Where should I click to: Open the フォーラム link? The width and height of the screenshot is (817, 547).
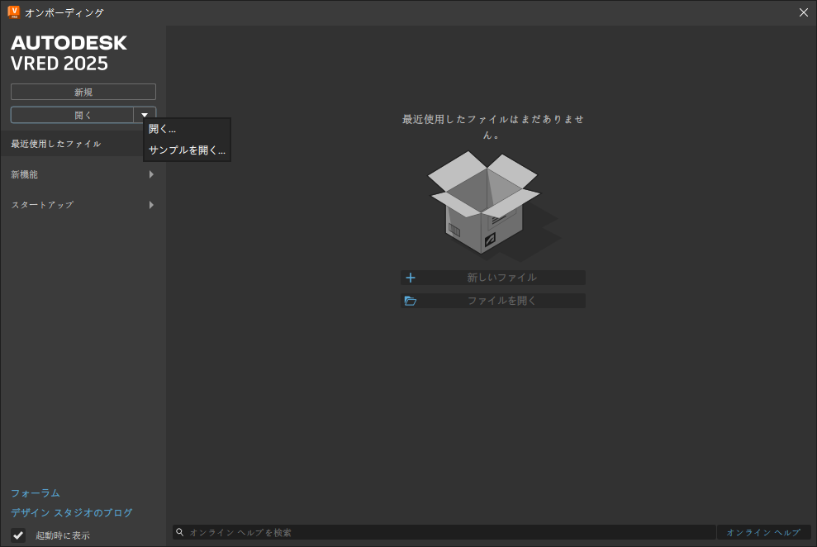pos(36,492)
